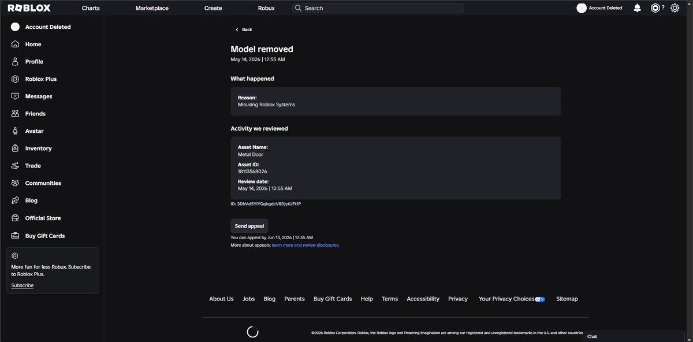Open the footer Blog link
Image resolution: width=693 pixels, height=342 pixels.
pos(269,299)
